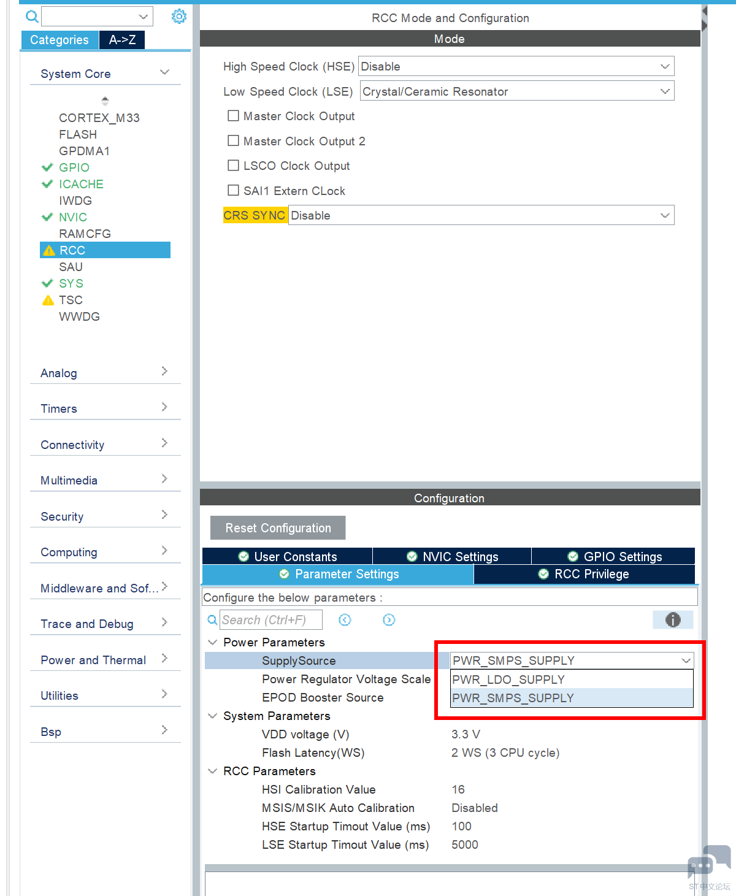736x896 pixels.
Task: Select SAU peripheral
Action: 71,267
